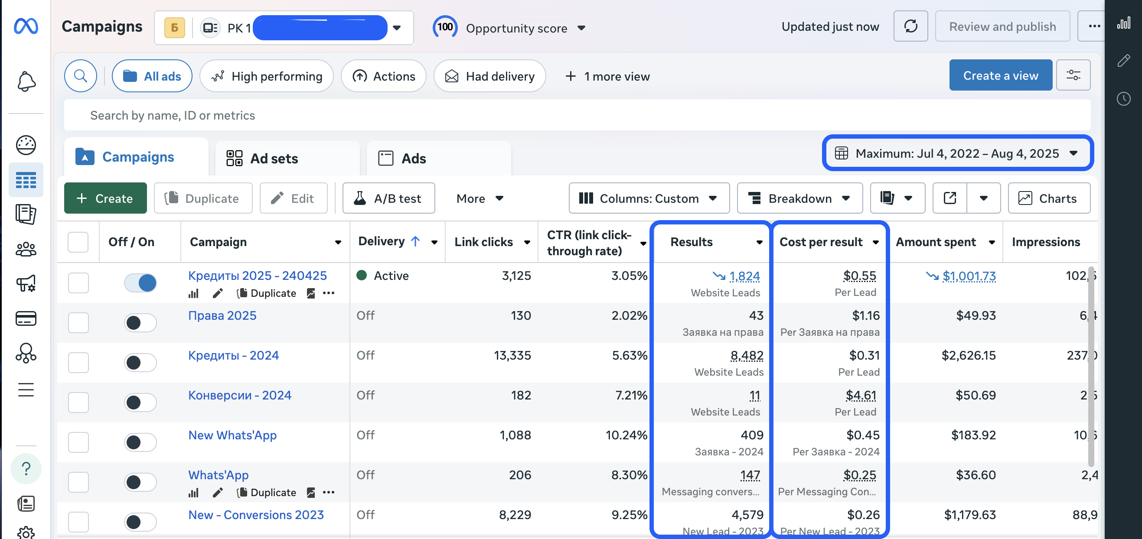This screenshot has width=1142, height=539.
Task: Open the magnifier search icon in the views bar
Action: click(x=80, y=76)
